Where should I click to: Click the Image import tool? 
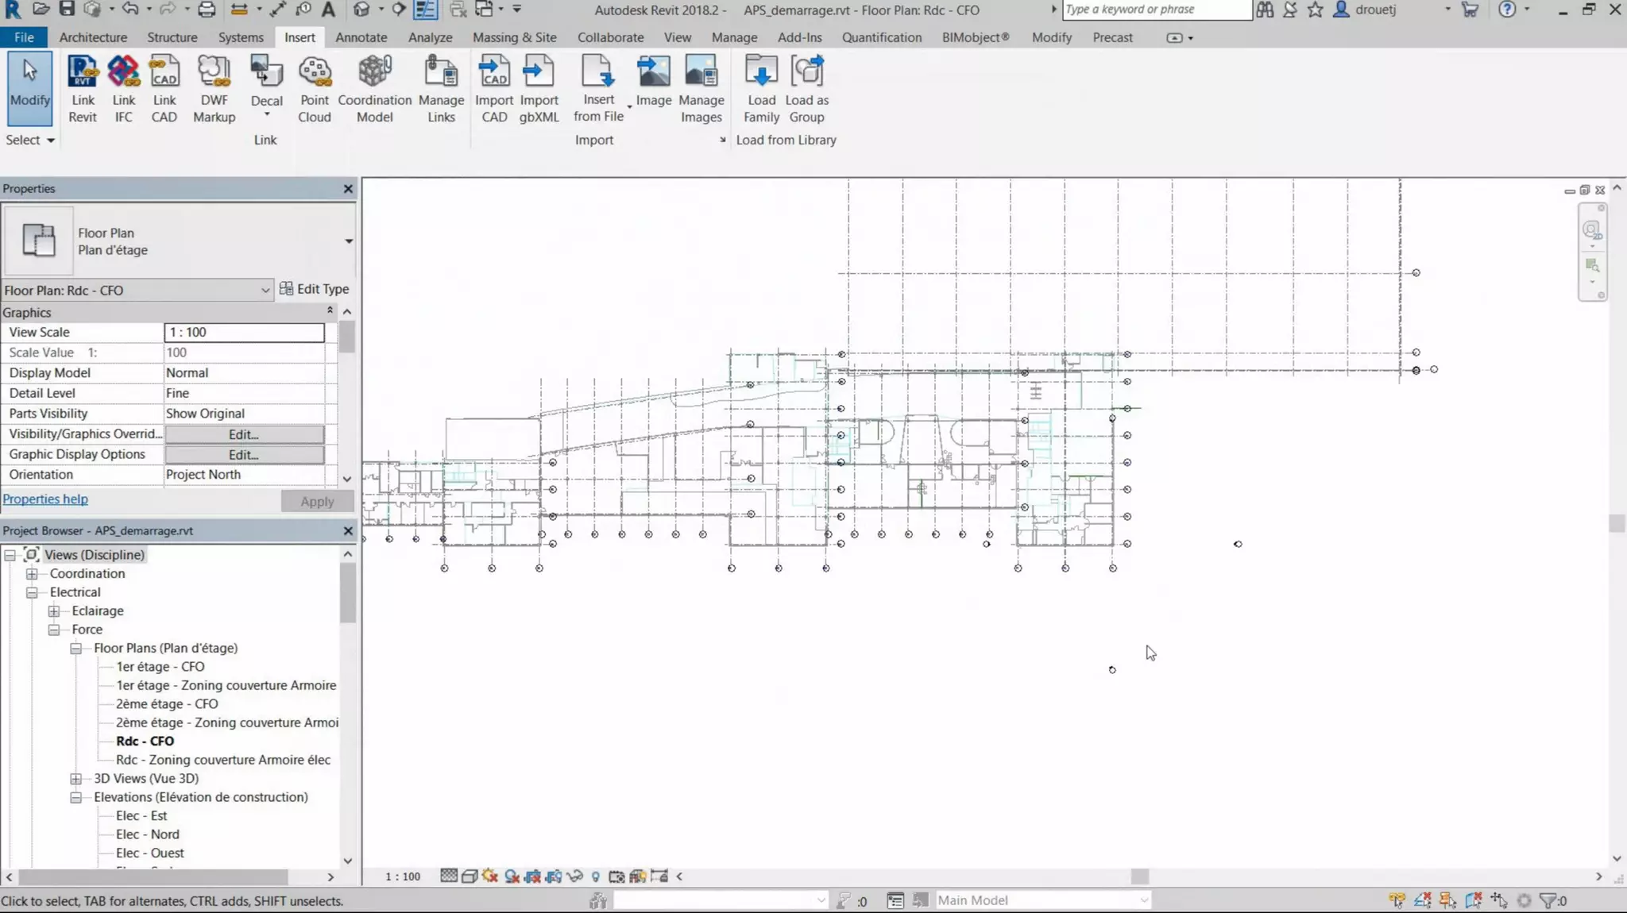click(x=654, y=82)
